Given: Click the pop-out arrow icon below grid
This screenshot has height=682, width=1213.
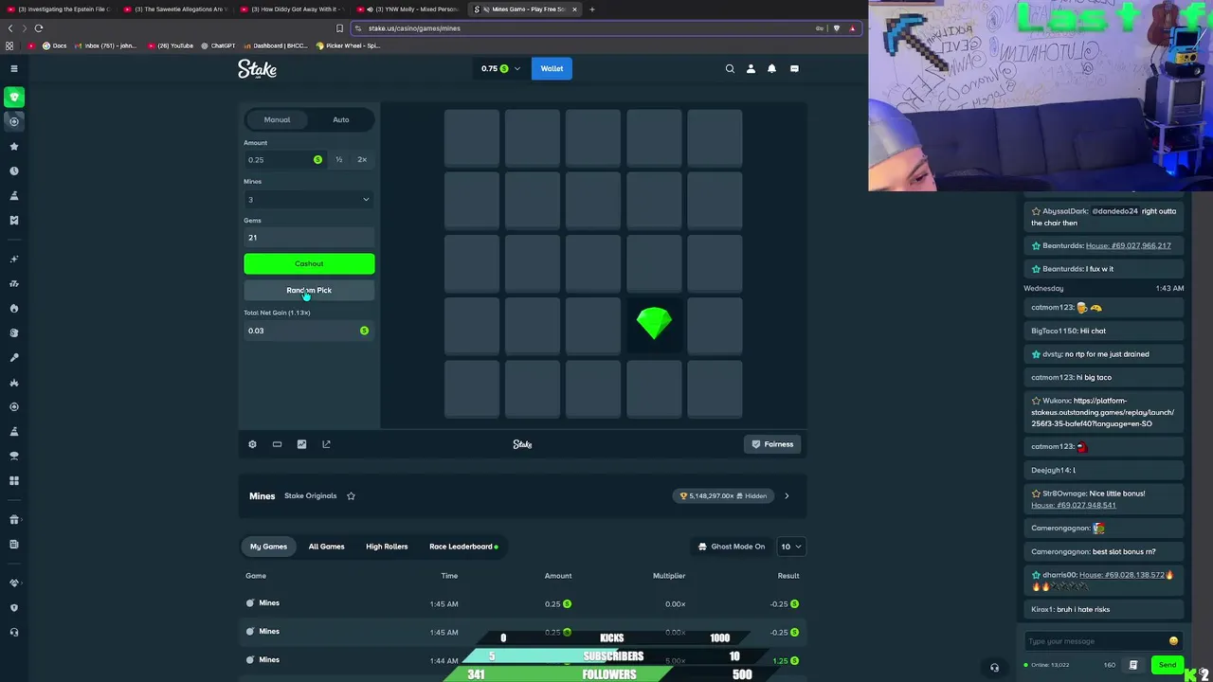Looking at the screenshot, I should [x=326, y=444].
